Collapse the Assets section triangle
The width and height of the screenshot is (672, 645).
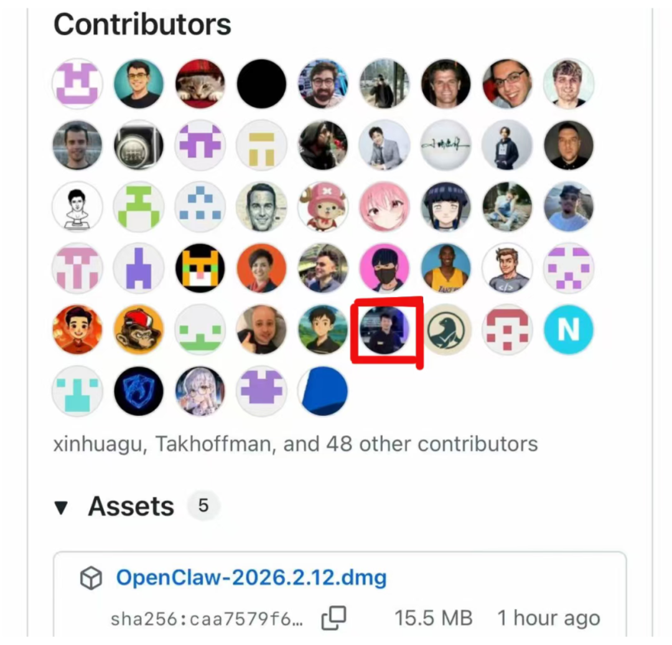(61, 507)
